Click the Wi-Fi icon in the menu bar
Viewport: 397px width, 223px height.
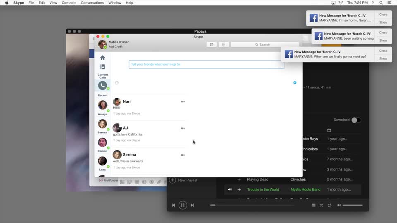(x=341, y=3)
